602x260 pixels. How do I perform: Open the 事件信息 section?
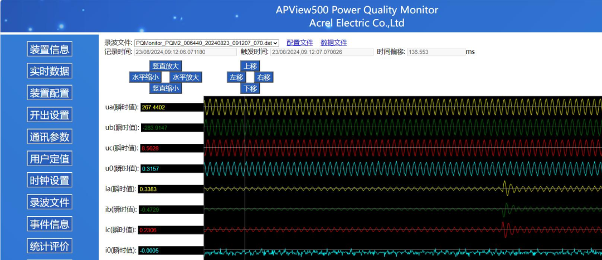point(50,224)
